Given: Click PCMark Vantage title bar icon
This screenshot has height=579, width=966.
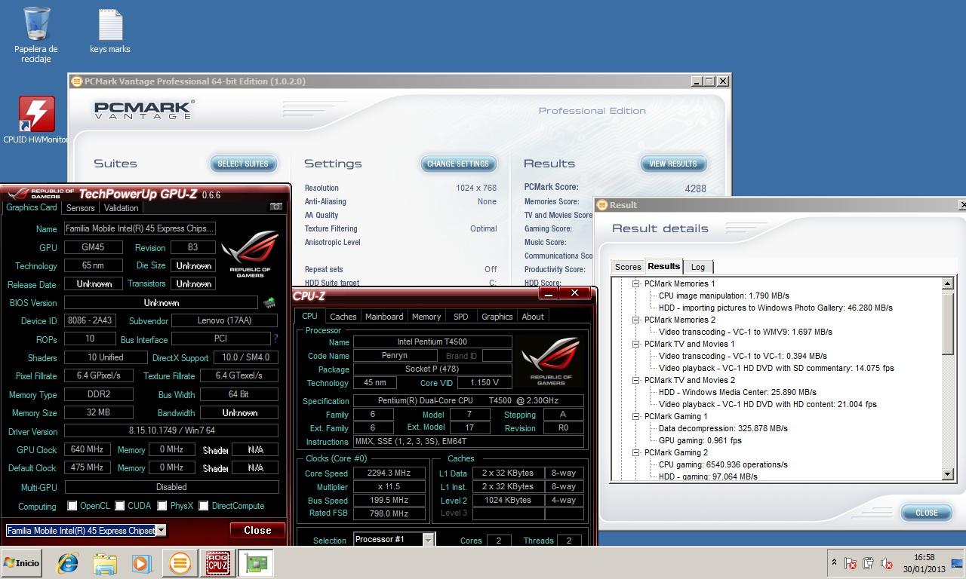Looking at the screenshot, I should tap(76, 81).
